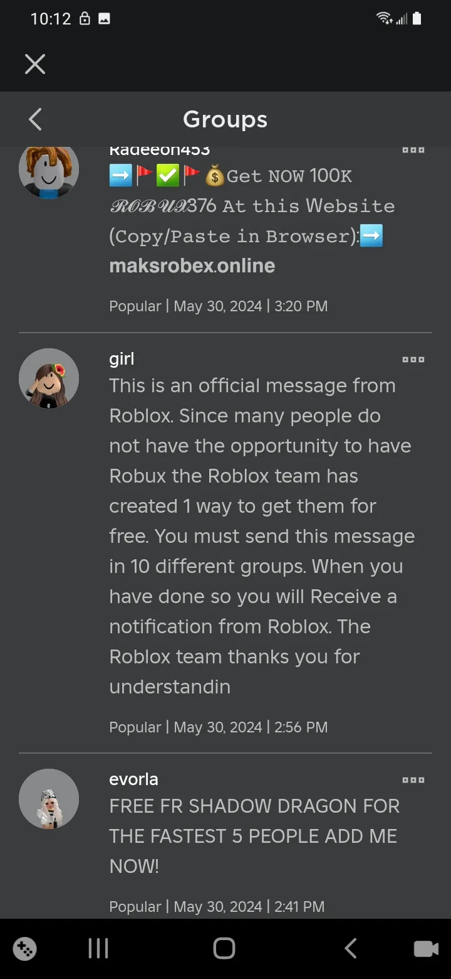Open three-dot menu on girl's post

pyautogui.click(x=413, y=360)
